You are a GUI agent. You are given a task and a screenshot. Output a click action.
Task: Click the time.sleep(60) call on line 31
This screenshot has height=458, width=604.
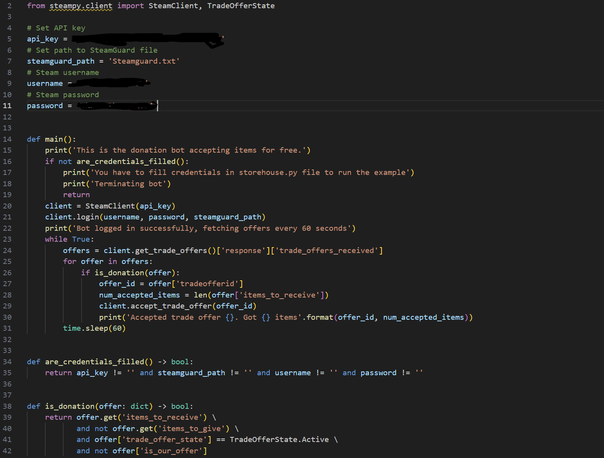click(94, 328)
